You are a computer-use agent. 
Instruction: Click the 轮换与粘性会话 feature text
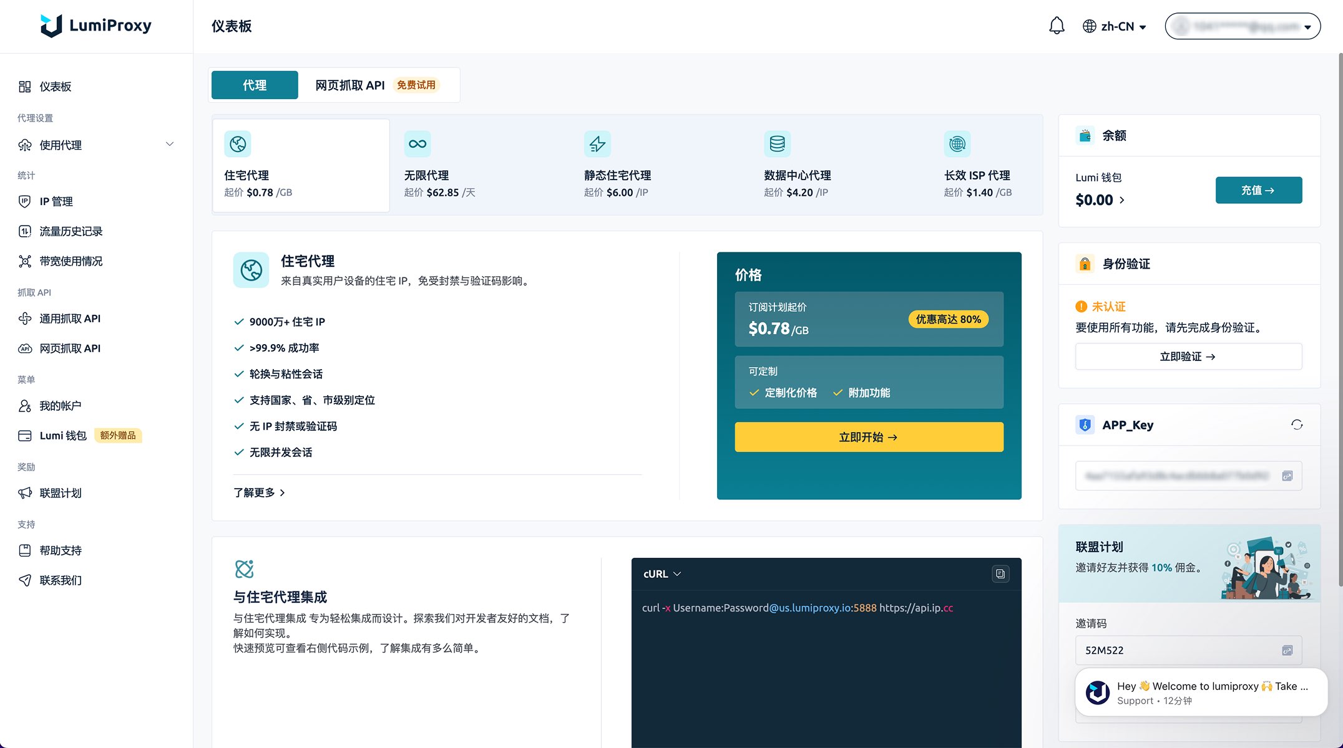pyautogui.click(x=286, y=374)
